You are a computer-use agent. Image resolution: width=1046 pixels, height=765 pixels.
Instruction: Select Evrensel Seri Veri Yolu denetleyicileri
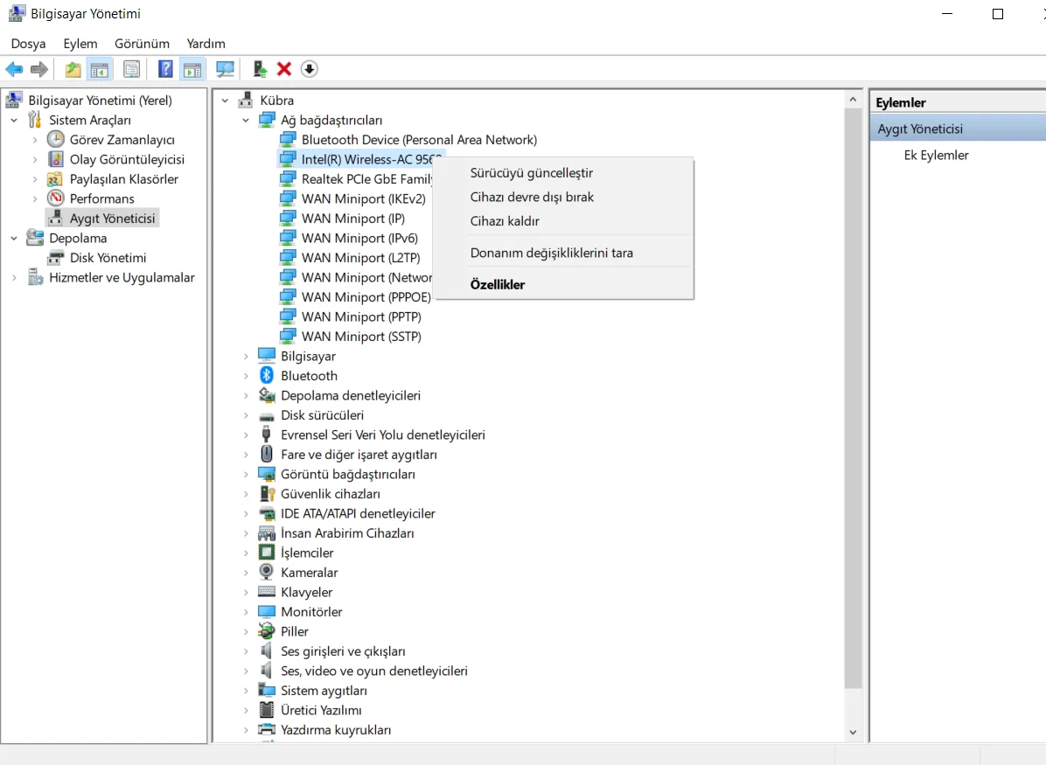pyautogui.click(x=383, y=435)
